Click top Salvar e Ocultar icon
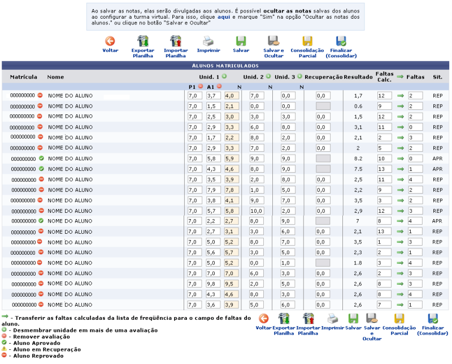The width and height of the screenshot is (452, 364). [273, 41]
